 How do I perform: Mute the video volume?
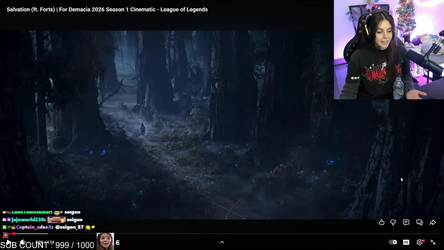(22, 242)
